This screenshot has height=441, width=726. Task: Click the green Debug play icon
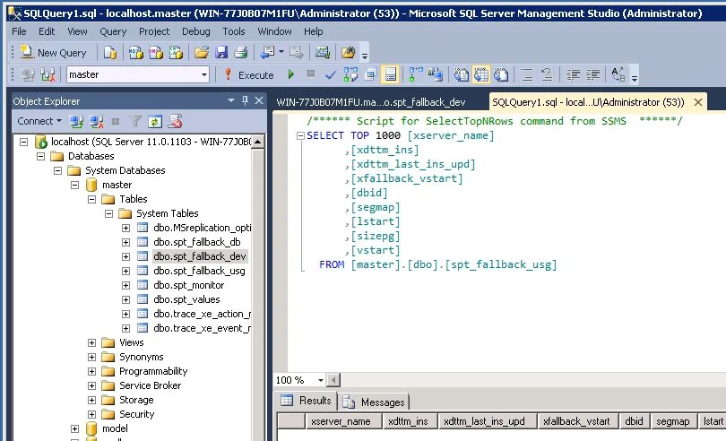[x=290, y=74]
